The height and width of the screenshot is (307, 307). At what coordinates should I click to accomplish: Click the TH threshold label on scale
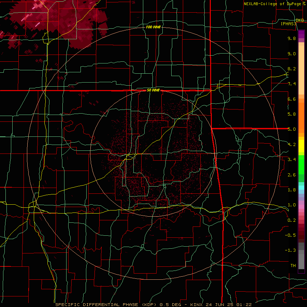pos(293,266)
